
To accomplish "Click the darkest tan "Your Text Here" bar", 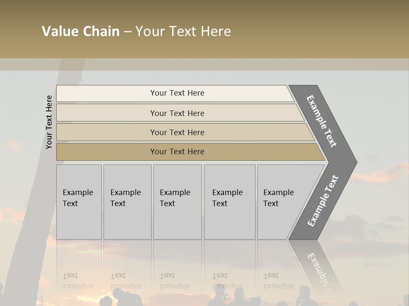I will click(x=177, y=152).
